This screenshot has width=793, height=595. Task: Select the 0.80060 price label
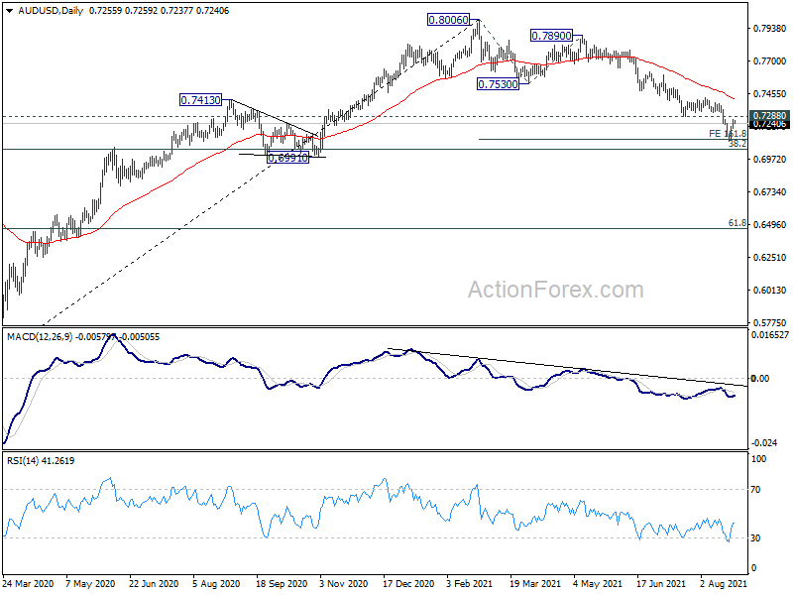(448, 20)
